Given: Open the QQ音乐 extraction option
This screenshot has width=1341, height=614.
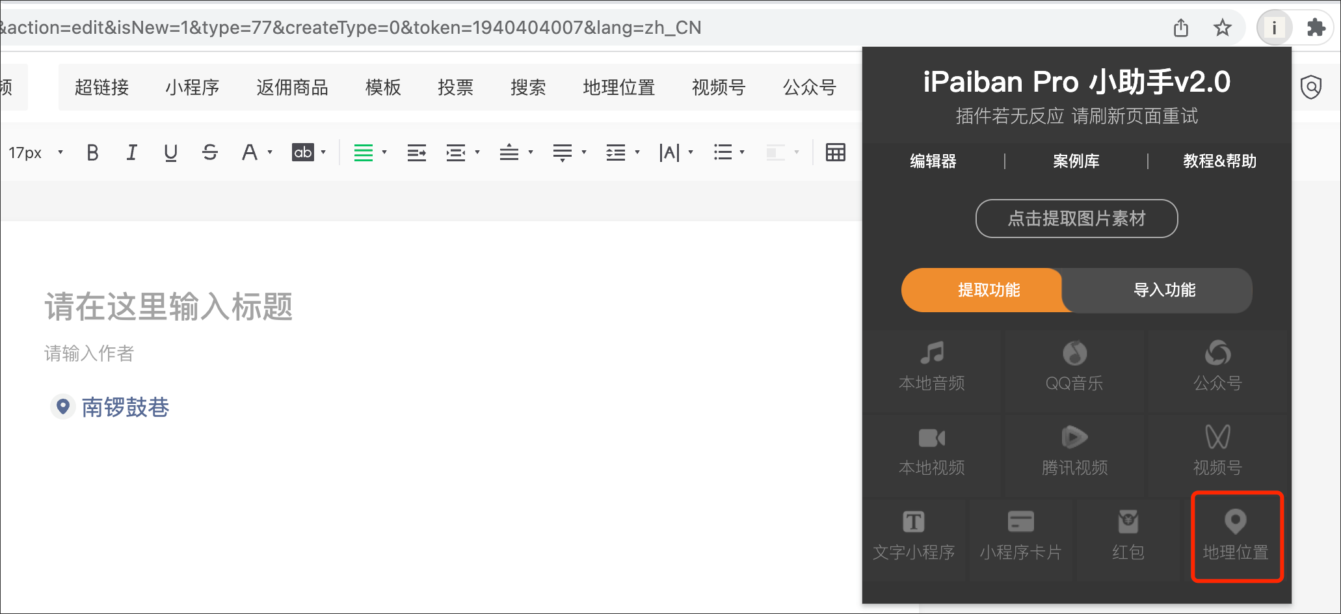Looking at the screenshot, I should [1074, 353].
